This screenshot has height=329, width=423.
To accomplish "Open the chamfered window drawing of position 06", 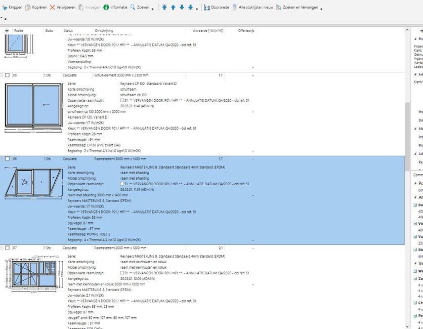I will [x=33, y=182].
